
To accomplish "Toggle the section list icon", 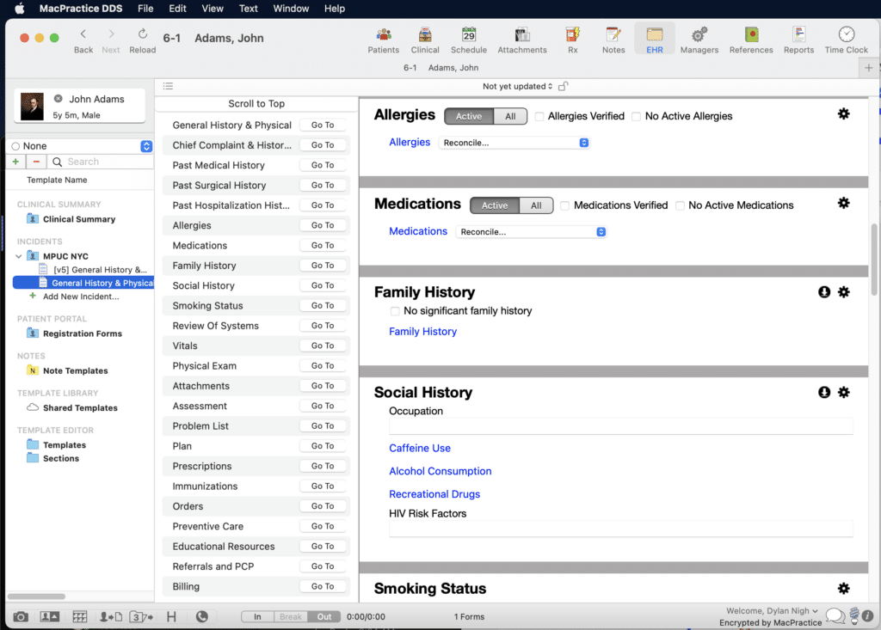I will 168,86.
